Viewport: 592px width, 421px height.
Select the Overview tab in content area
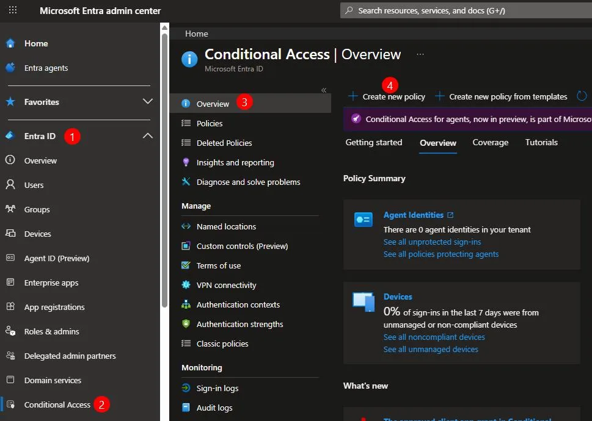[x=438, y=143]
